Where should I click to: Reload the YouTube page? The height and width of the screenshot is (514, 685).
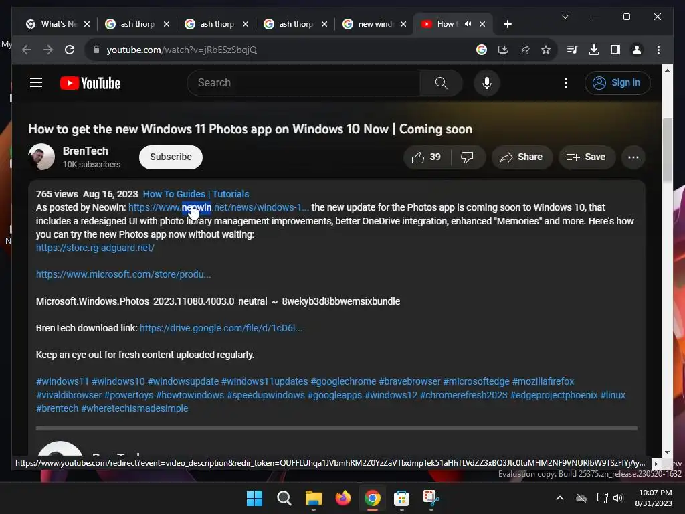pos(70,50)
